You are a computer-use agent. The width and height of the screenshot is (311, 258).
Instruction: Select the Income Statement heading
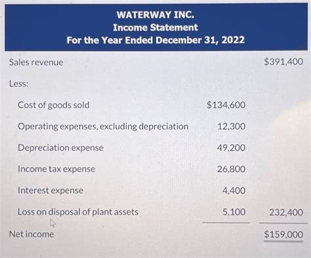(x=155, y=28)
